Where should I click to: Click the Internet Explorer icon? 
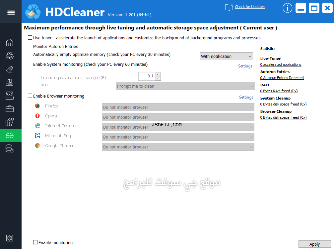[x=37, y=126]
